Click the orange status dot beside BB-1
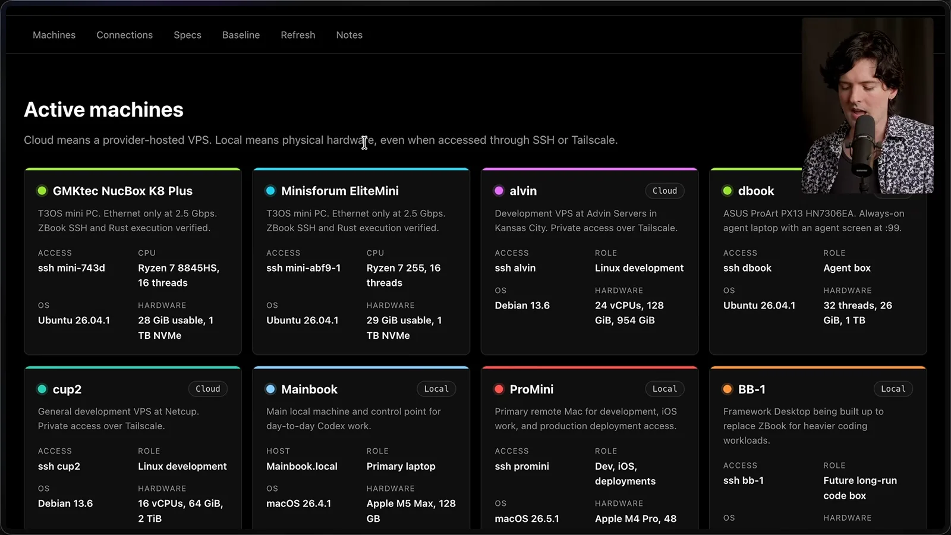Viewport: 951px width, 535px height. [x=728, y=389]
